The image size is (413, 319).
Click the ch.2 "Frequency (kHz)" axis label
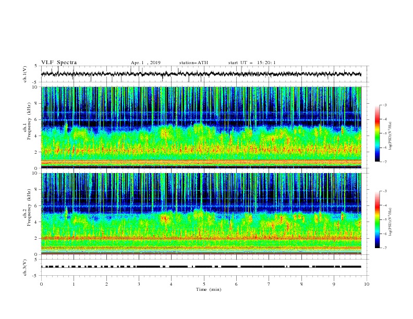pos(29,206)
